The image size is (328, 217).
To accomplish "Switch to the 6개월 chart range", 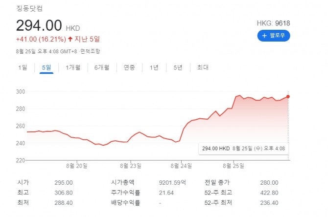I will [x=102, y=67].
